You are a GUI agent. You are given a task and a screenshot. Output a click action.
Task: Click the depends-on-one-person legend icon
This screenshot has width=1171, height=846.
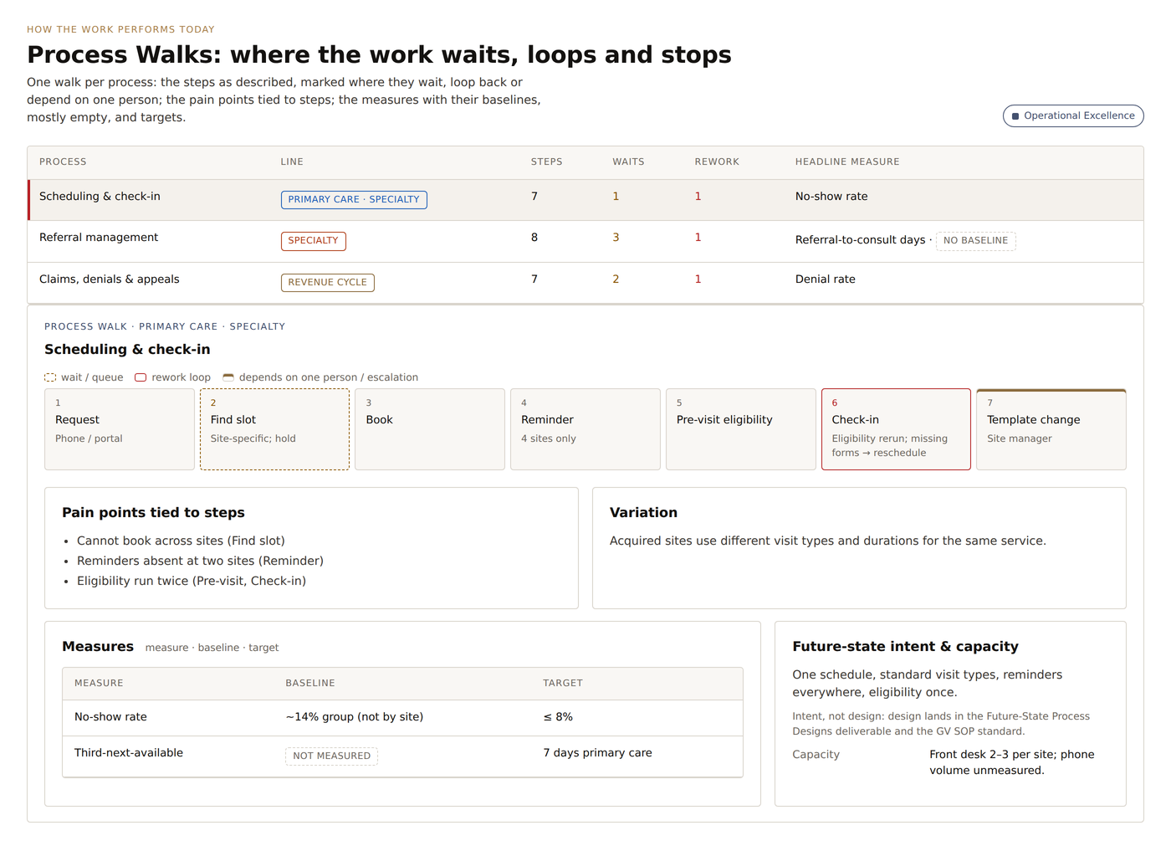click(x=228, y=377)
